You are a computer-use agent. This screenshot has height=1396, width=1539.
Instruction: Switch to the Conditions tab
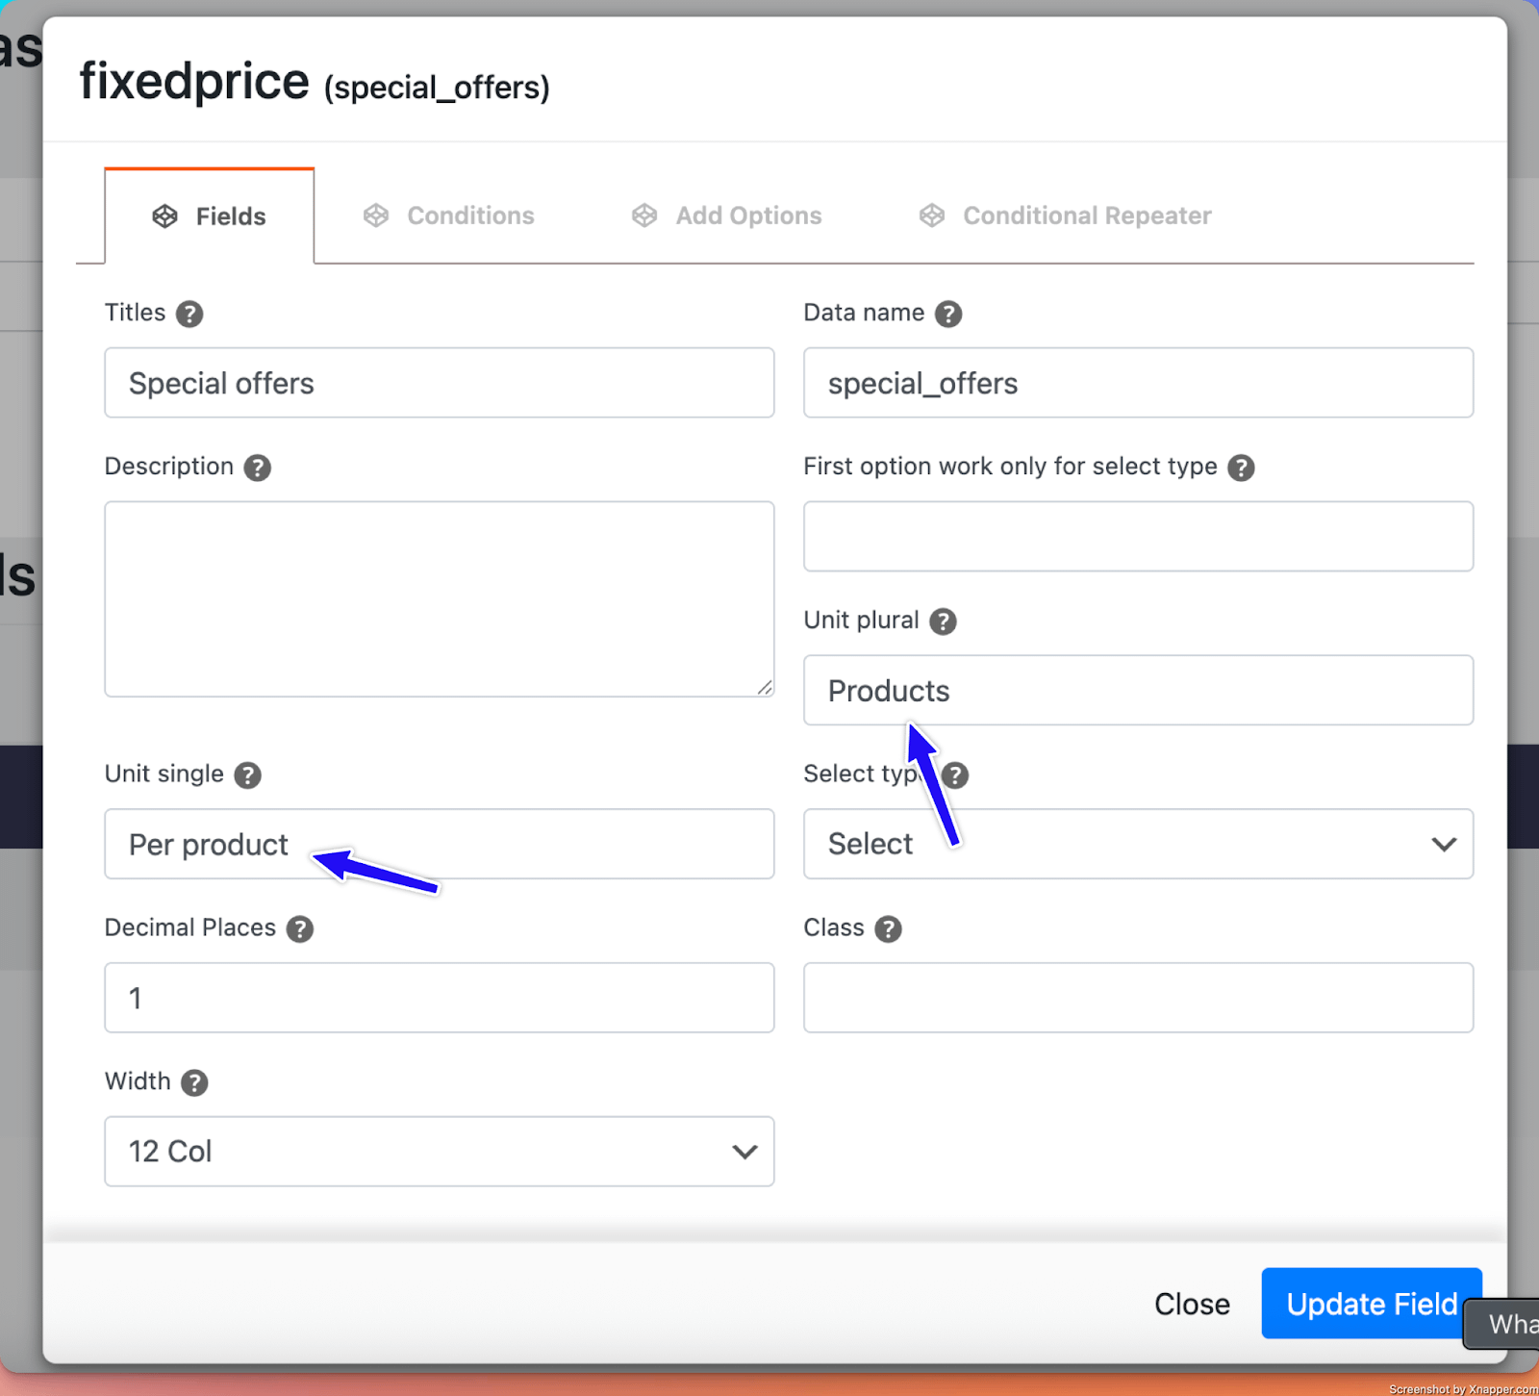coord(449,216)
